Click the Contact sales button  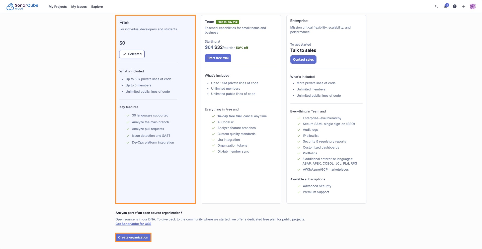click(x=303, y=60)
